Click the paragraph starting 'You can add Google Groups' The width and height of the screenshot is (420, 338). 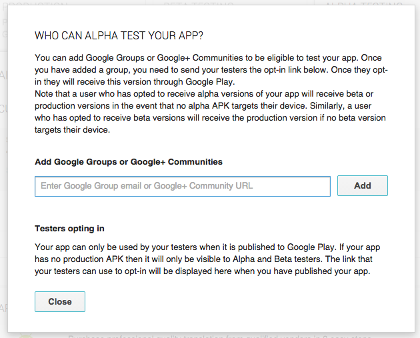coord(211,69)
